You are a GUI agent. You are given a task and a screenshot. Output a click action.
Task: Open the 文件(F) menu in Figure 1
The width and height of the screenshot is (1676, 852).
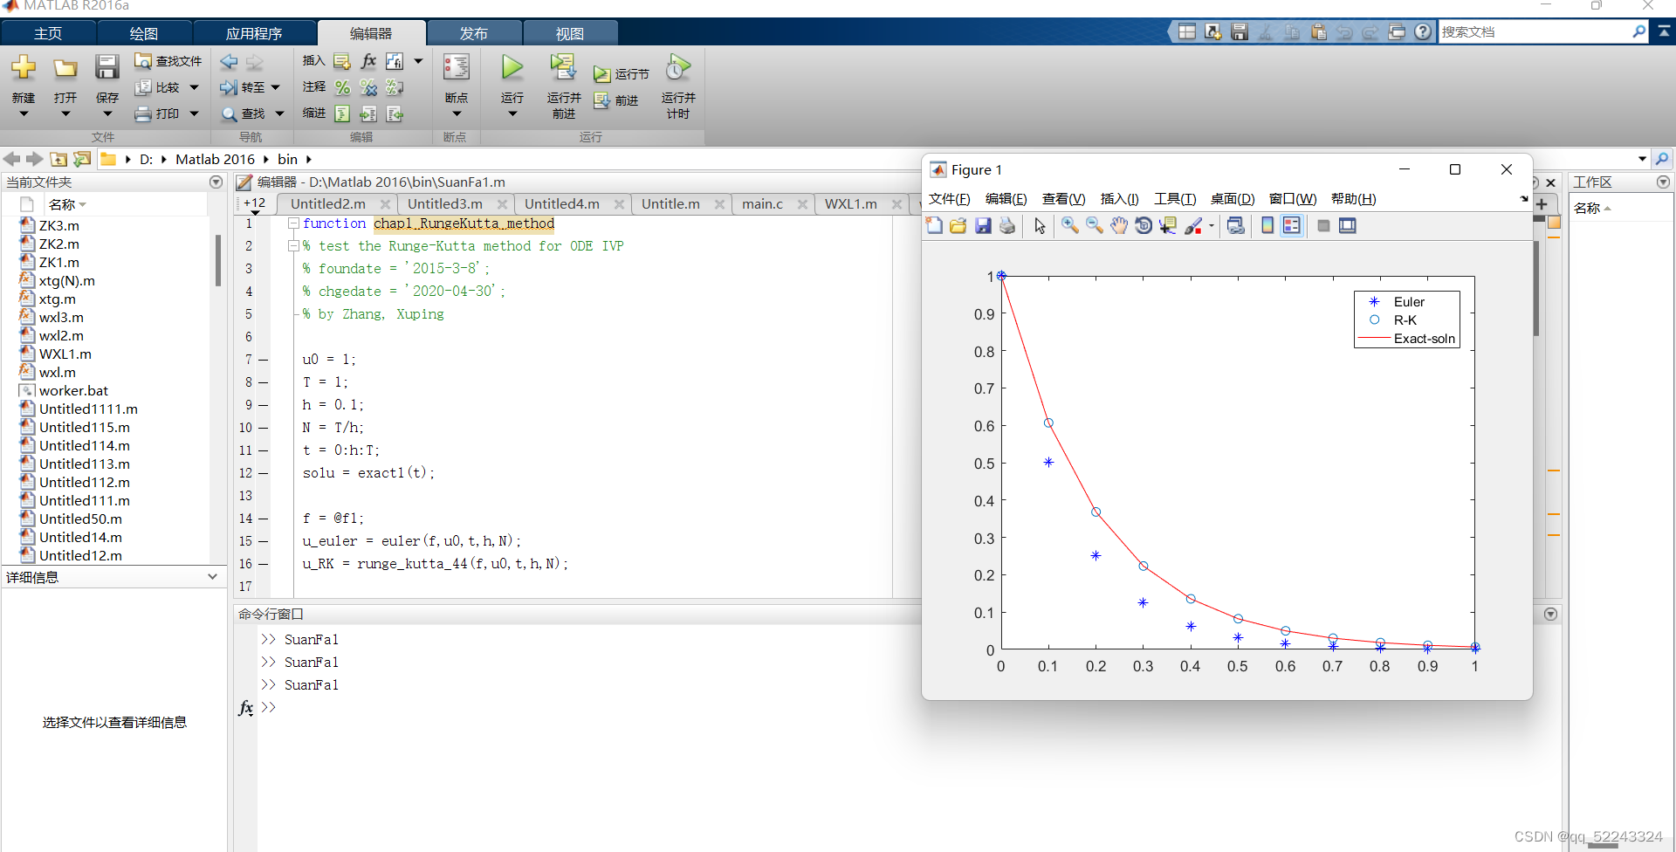click(x=949, y=199)
